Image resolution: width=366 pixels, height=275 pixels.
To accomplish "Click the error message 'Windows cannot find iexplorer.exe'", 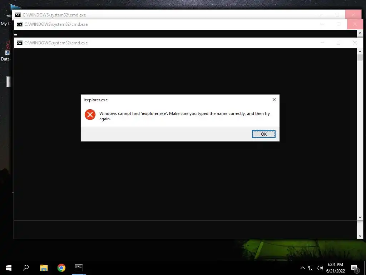I will click(x=184, y=116).
